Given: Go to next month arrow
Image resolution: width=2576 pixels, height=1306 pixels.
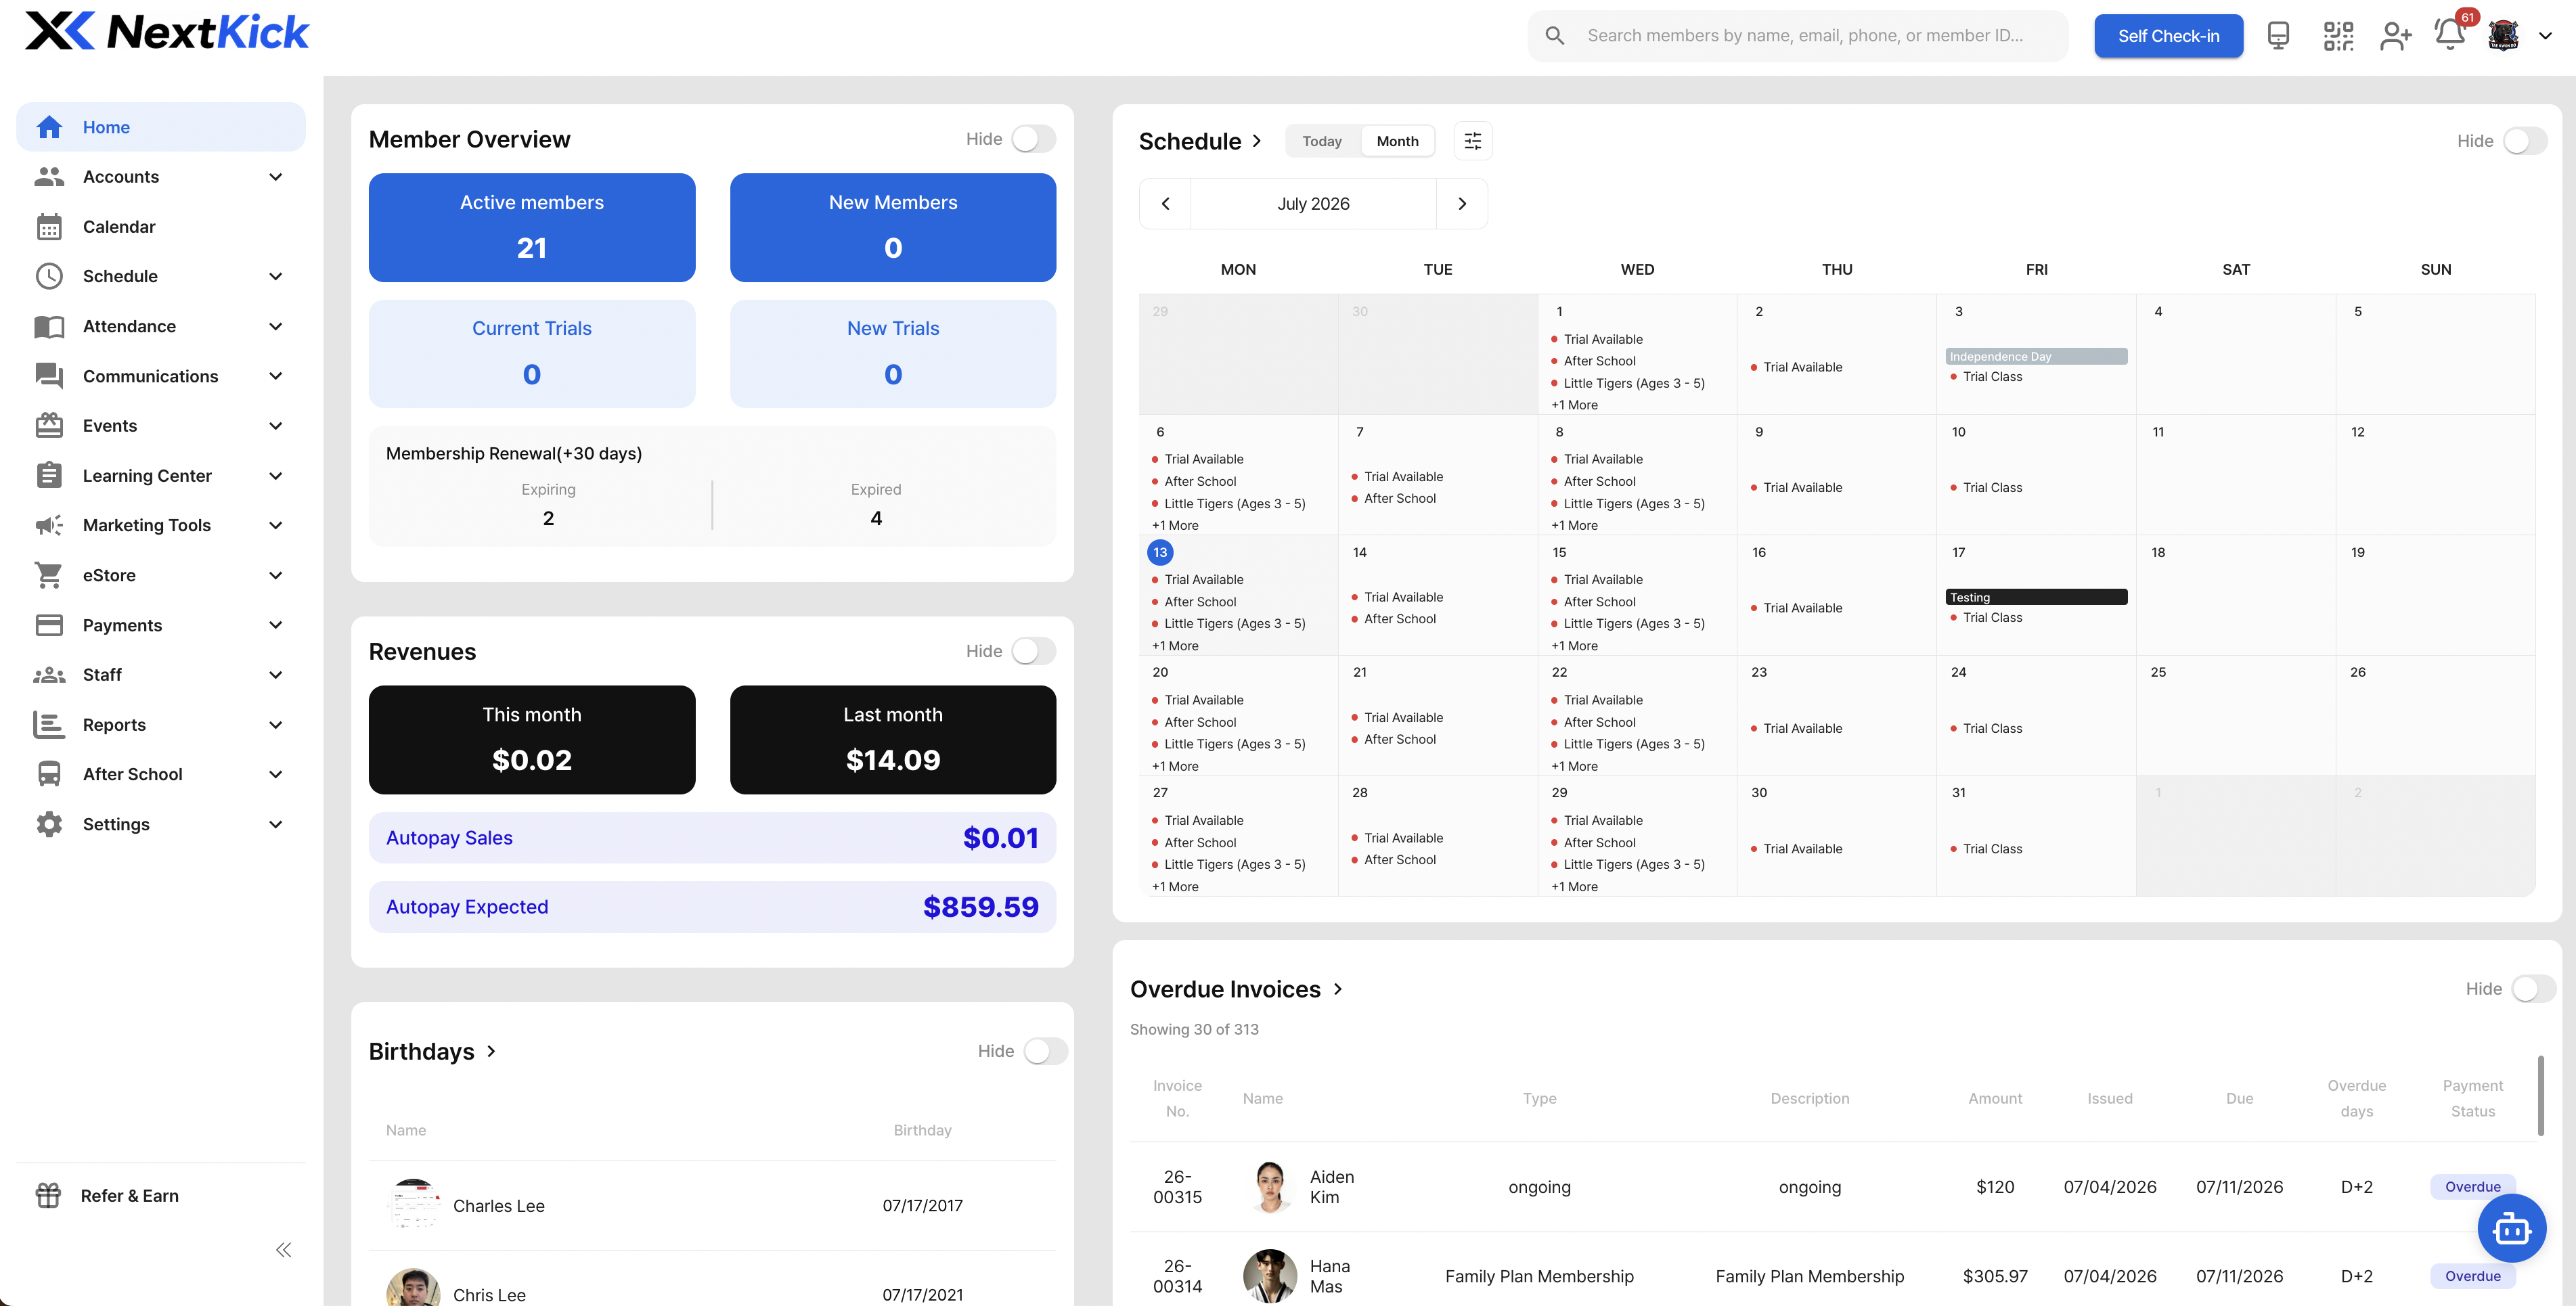Looking at the screenshot, I should point(1462,204).
